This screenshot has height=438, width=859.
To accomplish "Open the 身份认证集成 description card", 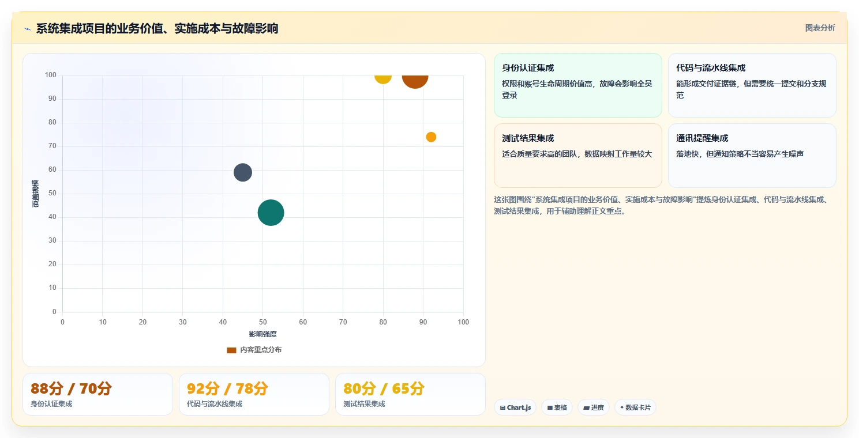I will (577, 85).
